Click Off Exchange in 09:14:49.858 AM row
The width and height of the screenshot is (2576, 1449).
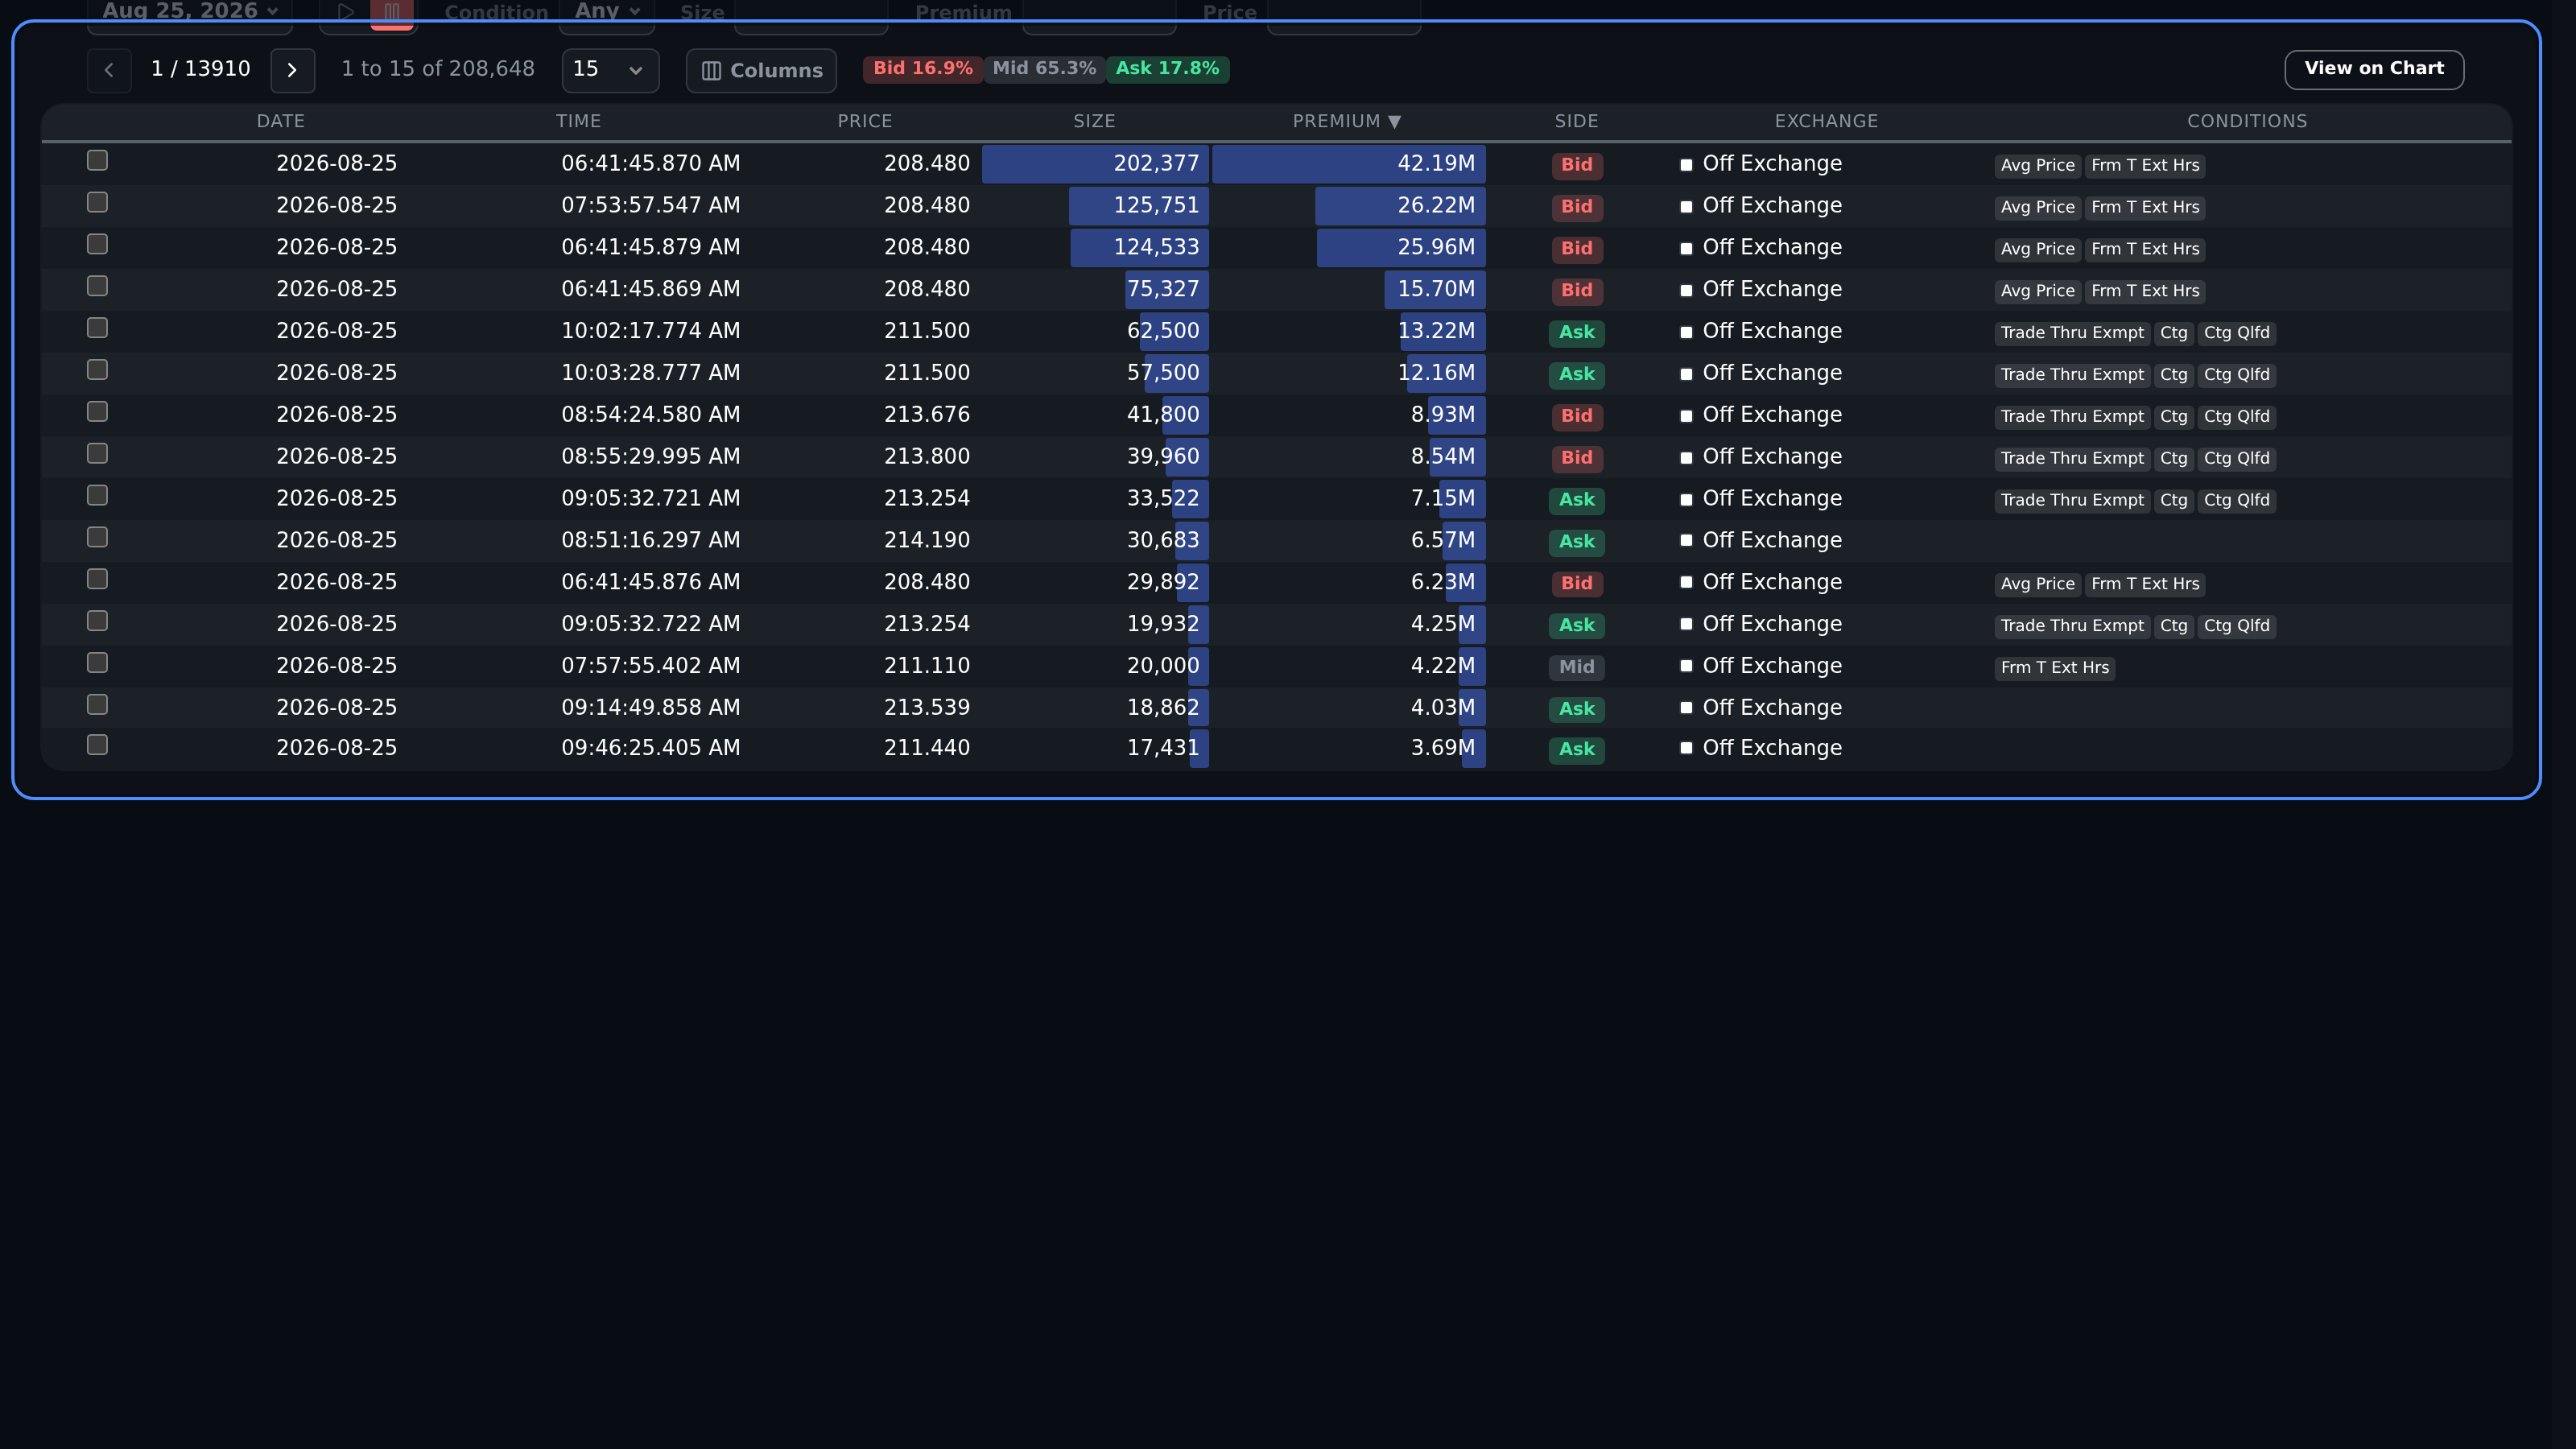(1771, 708)
